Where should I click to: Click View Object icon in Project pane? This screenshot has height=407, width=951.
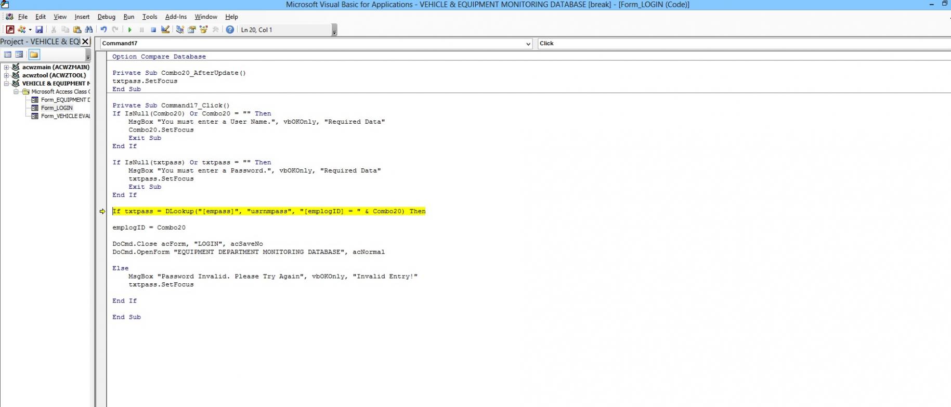(19, 55)
